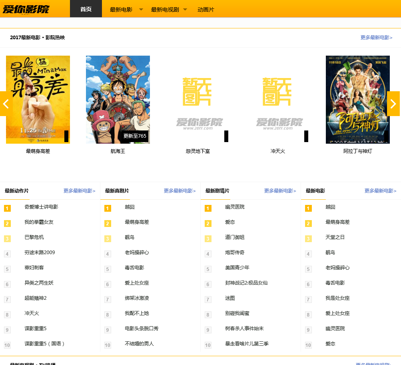Select the lower 最新电影 section tab
This screenshot has width=401, height=365.
point(315,191)
